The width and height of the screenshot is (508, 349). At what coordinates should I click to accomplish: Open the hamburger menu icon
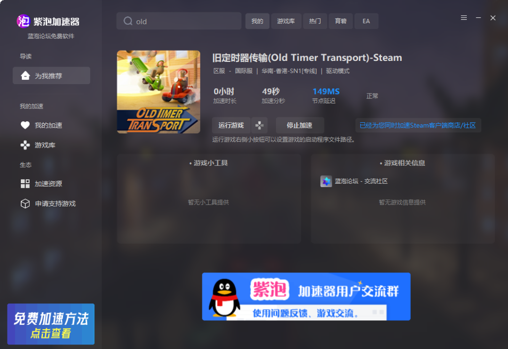click(464, 18)
